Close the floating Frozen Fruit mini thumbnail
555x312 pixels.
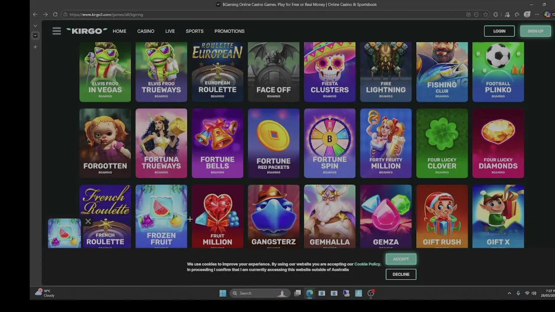88,222
